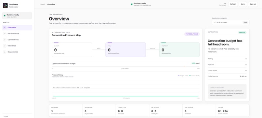Click the PROTOCOL POOLED badge

point(192,34)
